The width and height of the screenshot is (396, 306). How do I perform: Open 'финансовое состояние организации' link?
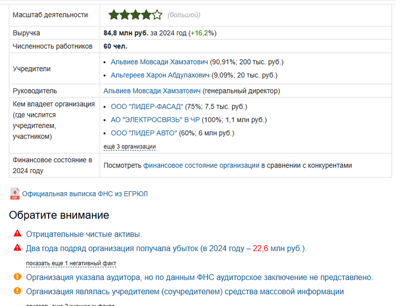click(200, 166)
